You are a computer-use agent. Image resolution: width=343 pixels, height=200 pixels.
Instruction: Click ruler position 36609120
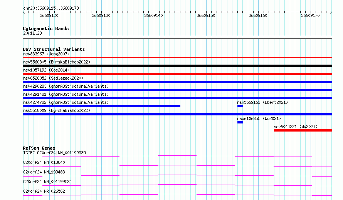click(49, 15)
